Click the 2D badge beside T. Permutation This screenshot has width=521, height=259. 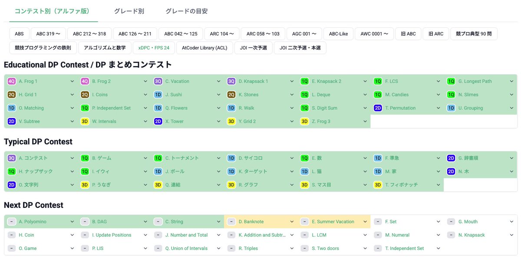pyautogui.click(x=378, y=108)
